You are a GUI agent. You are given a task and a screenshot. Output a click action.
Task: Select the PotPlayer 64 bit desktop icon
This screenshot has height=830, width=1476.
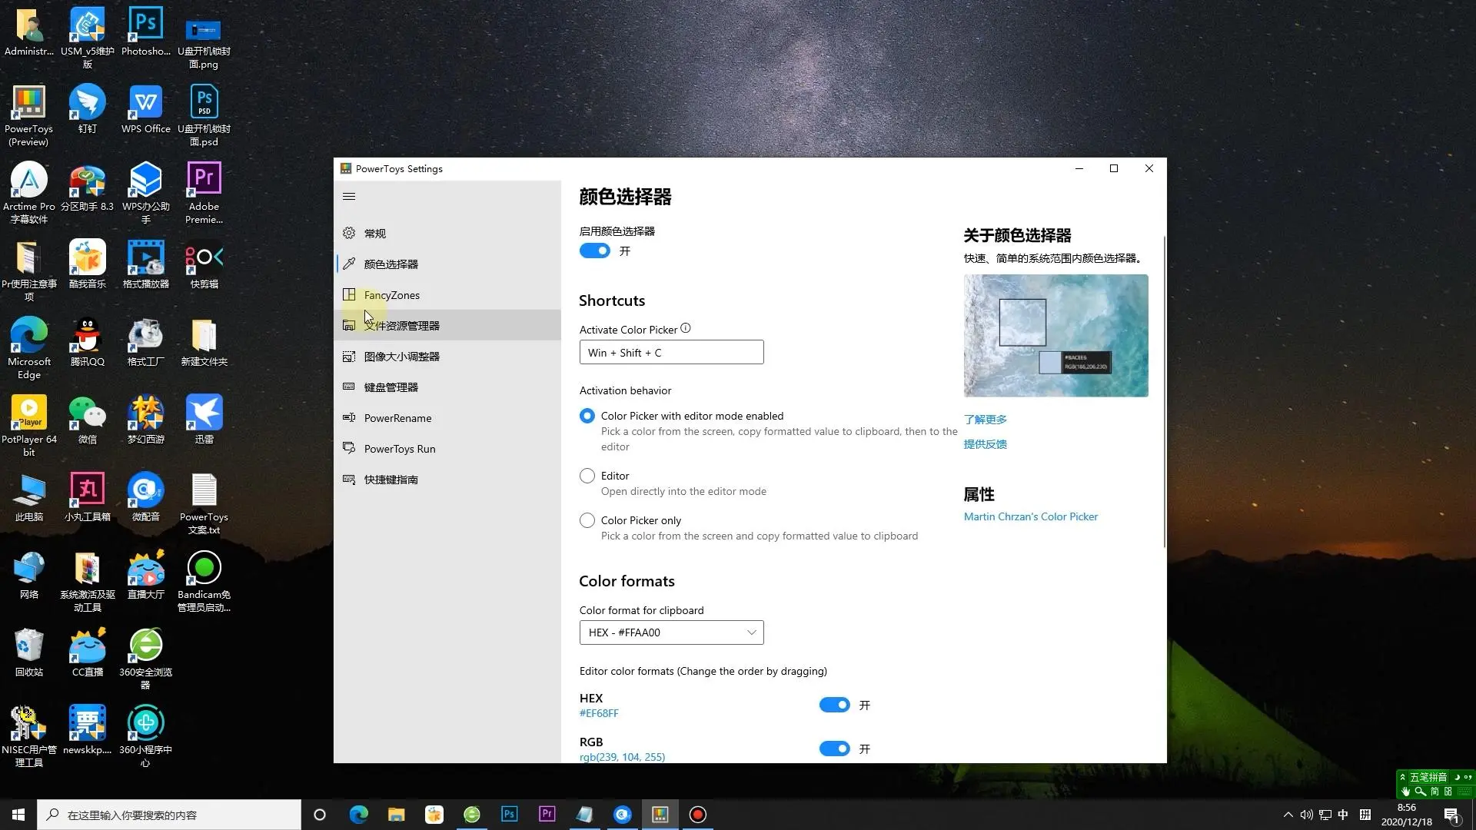coord(29,426)
